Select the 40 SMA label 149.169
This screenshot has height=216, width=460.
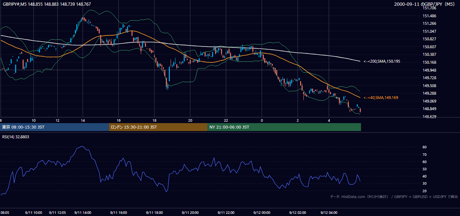(x=380, y=98)
